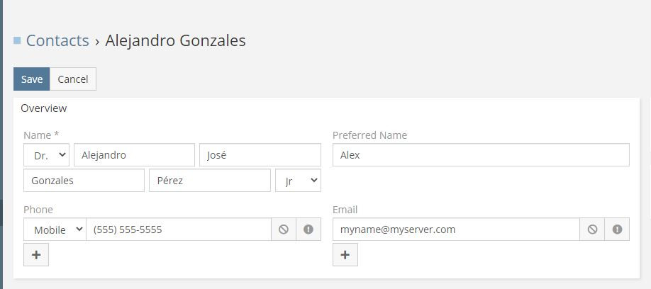651x289 pixels.
Task: Mark the email address as invalid
Action: click(x=617, y=229)
